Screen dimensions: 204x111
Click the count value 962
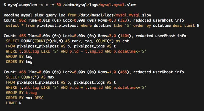tap(22, 20)
